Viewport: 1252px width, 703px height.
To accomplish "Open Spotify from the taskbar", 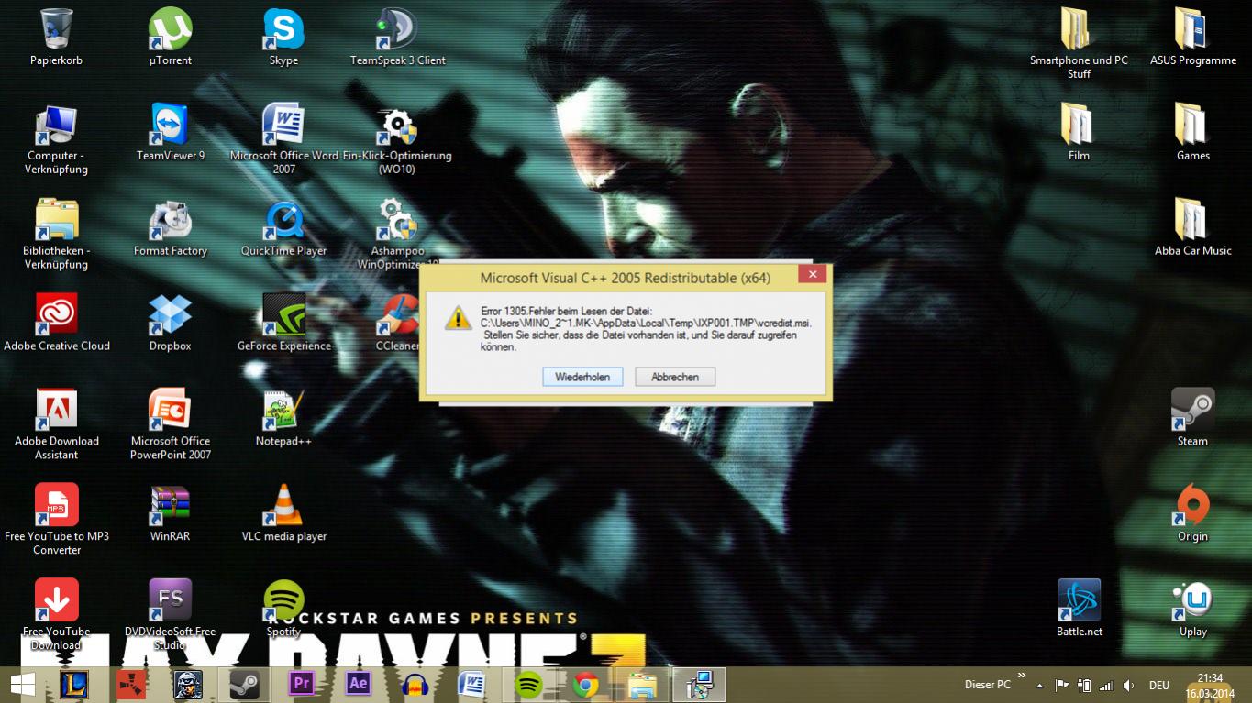I will [x=528, y=685].
